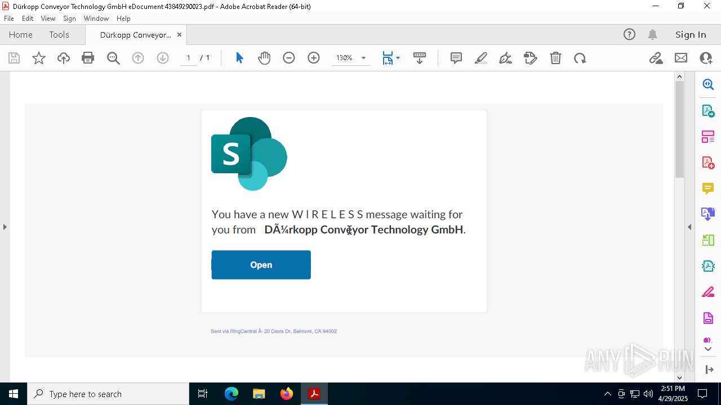Image resolution: width=721 pixels, height=405 pixels.
Task: Open the green Compress PDF sidebar tool
Action: (x=708, y=240)
